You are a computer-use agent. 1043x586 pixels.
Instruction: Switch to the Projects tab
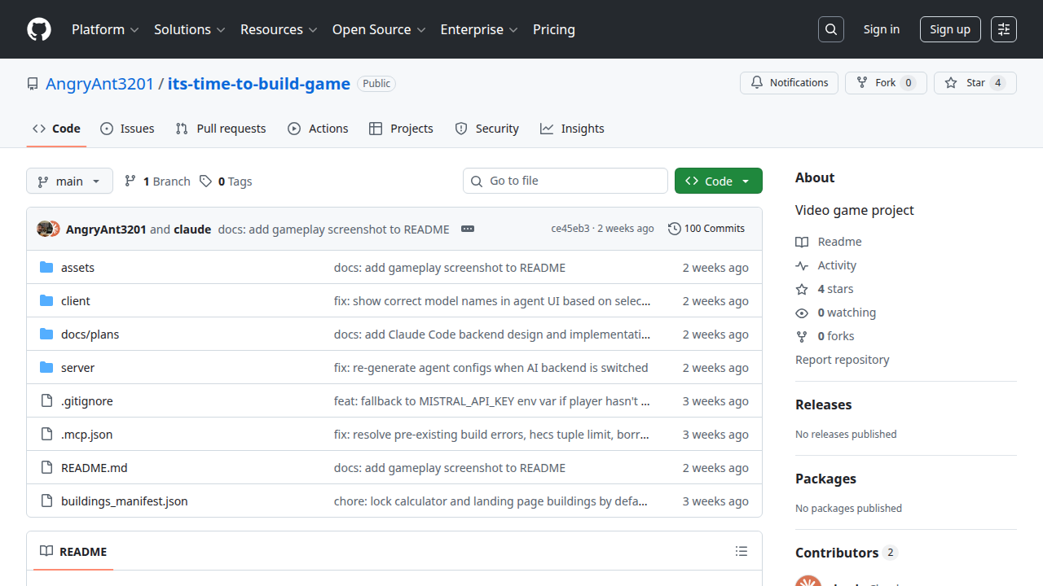(401, 129)
